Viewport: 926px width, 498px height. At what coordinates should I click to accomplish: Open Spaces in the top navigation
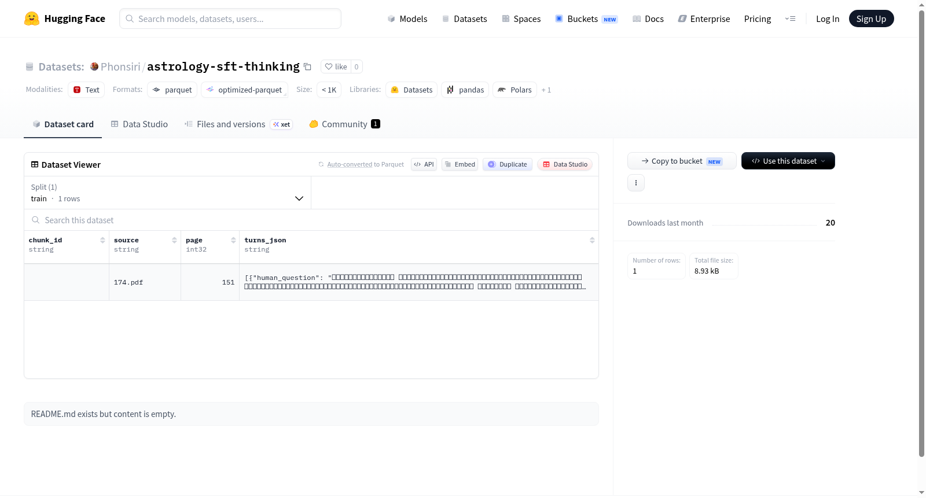(521, 19)
